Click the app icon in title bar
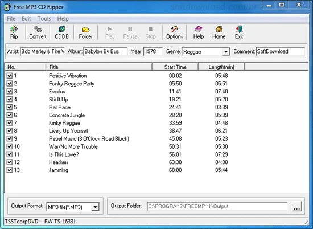This screenshot has height=229, width=313. [7, 7]
